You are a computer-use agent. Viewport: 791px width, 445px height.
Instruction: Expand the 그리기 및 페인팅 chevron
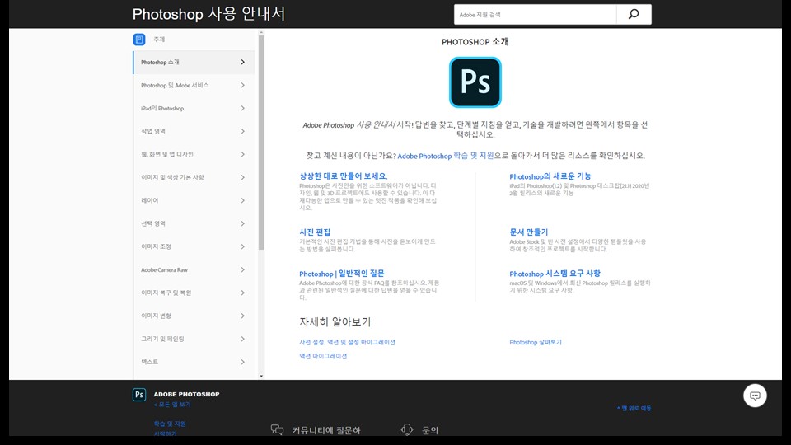242,339
